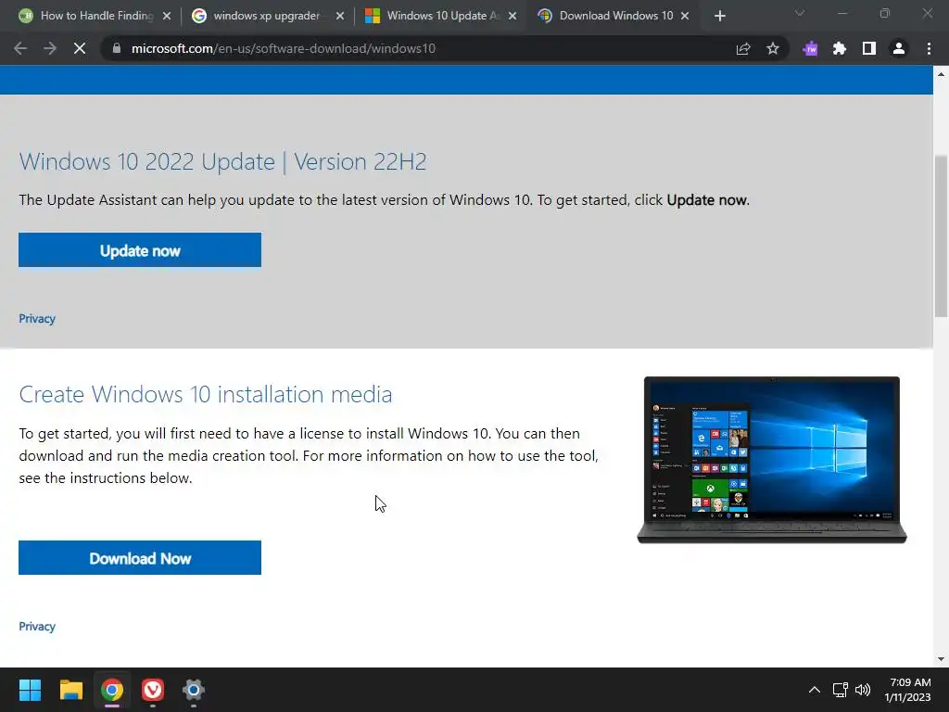Share this page icon
949x712 pixels.
click(x=743, y=48)
